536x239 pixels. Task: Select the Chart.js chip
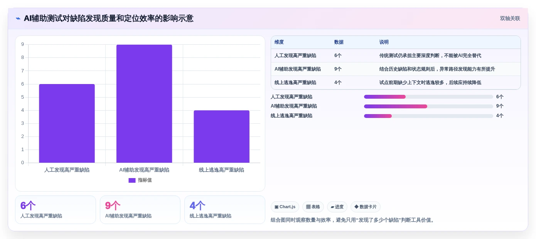pyautogui.click(x=285, y=207)
